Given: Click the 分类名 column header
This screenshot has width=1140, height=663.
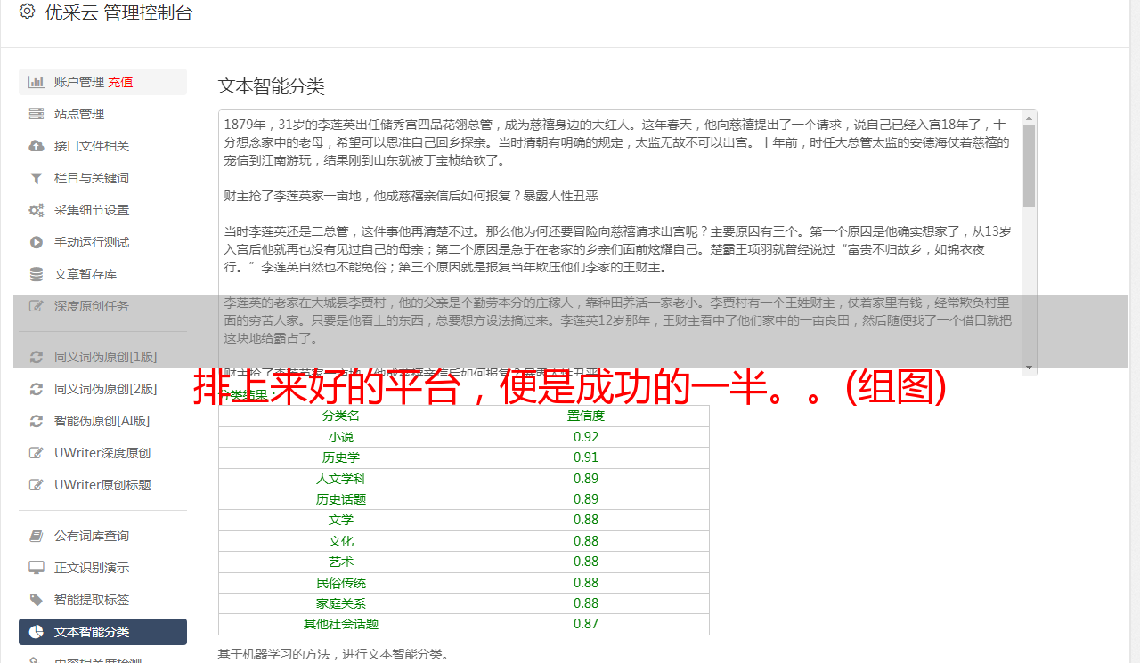Looking at the screenshot, I should [x=341, y=416].
